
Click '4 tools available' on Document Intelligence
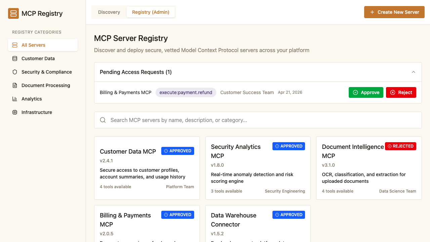338,191
